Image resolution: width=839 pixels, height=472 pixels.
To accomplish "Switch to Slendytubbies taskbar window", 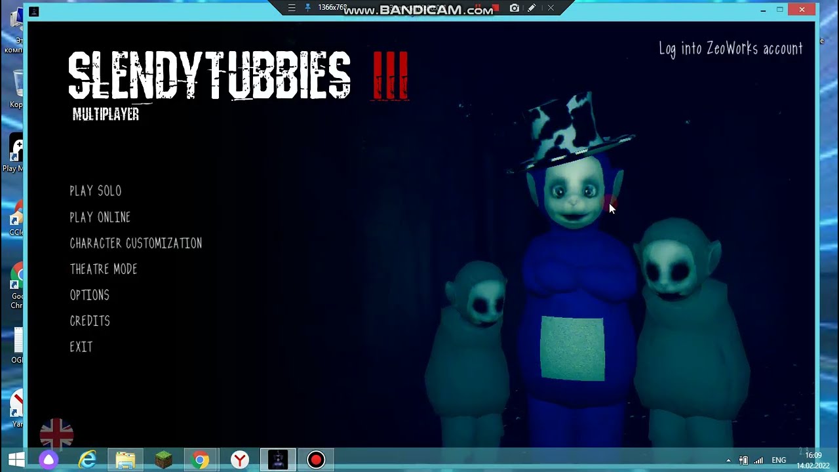I will [278, 460].
